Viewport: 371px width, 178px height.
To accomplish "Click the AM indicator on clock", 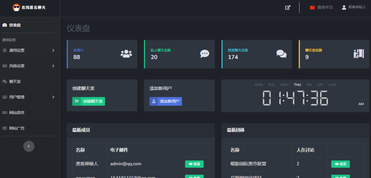I will tap(361, 104).
